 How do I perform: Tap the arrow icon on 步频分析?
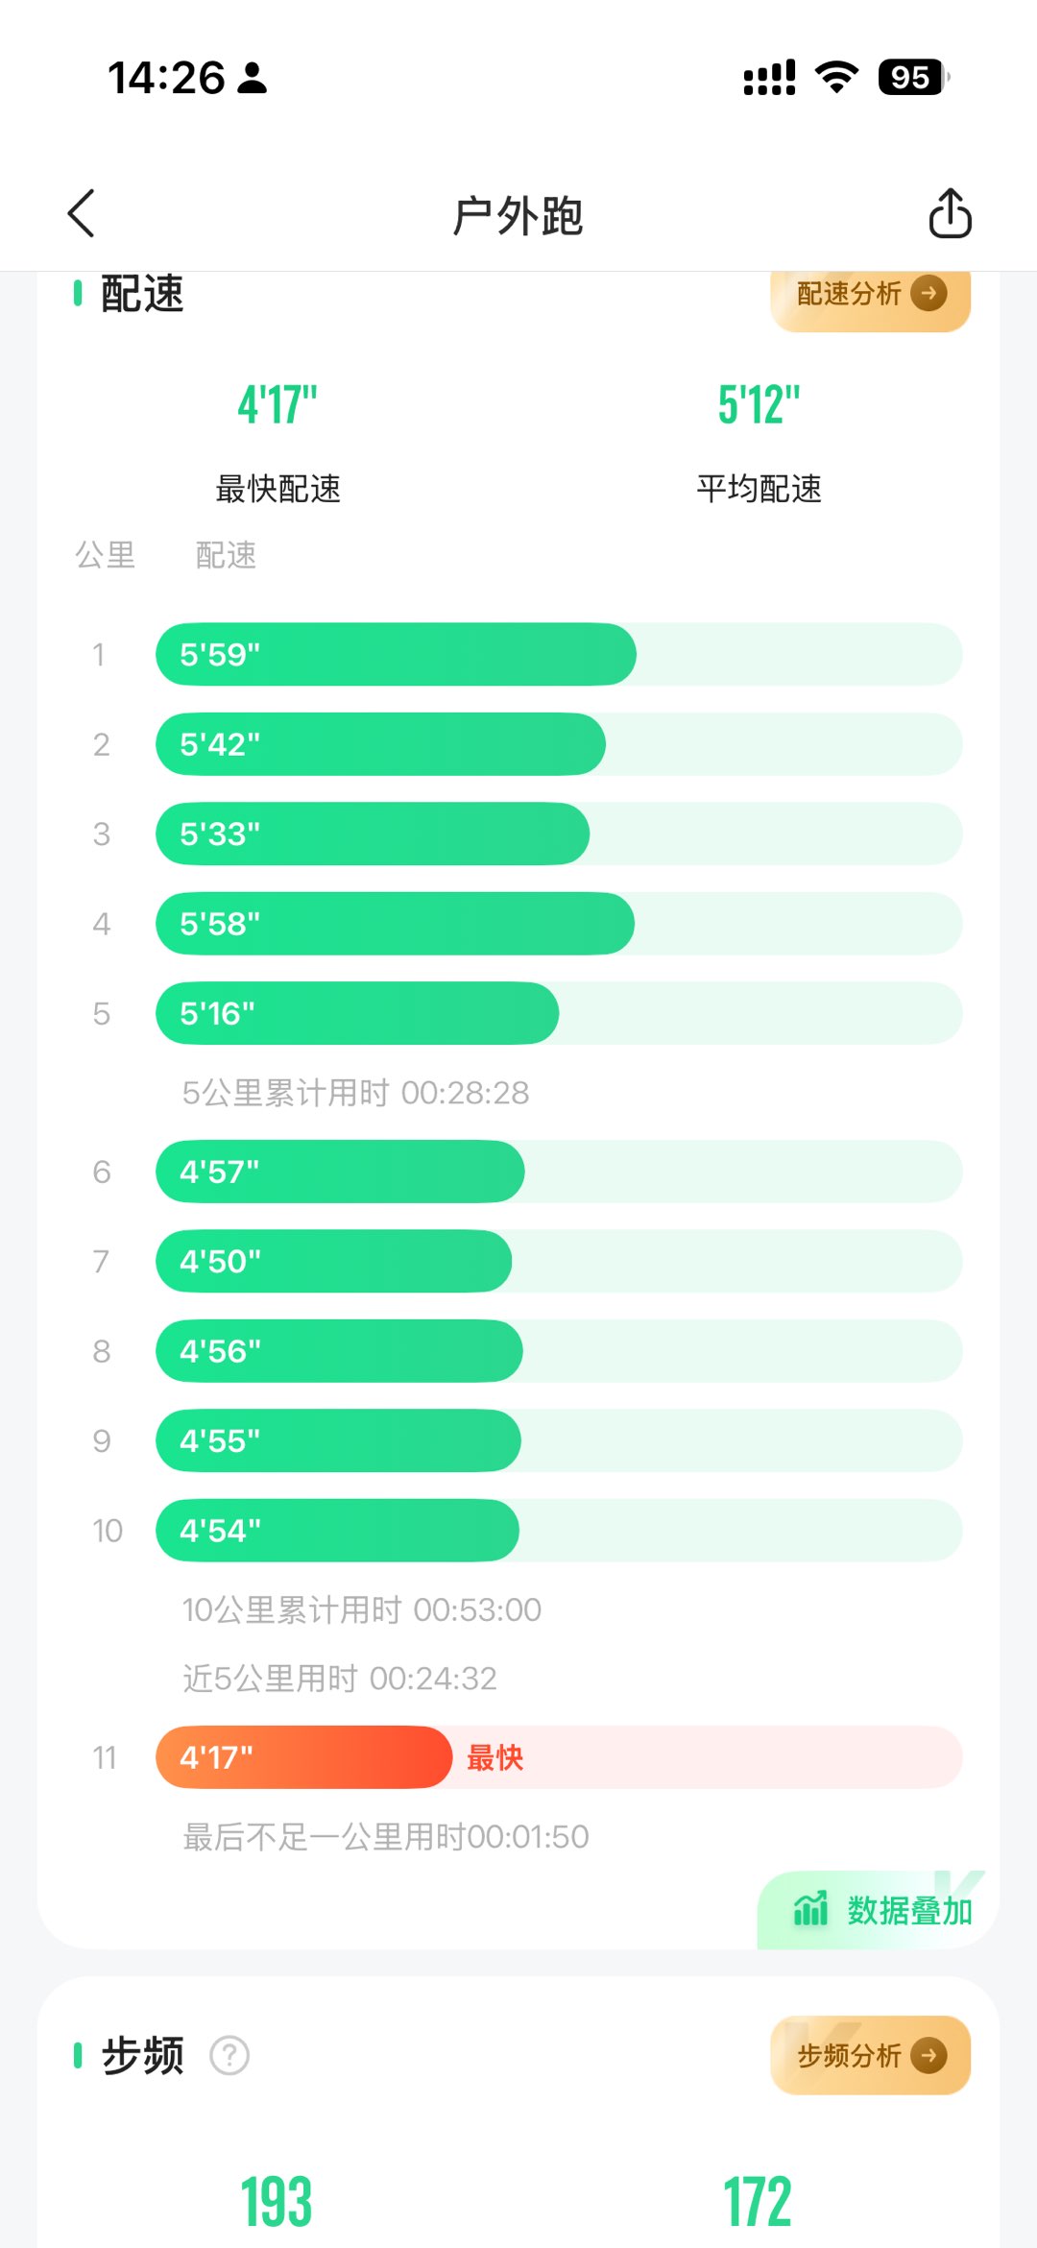click(x=928, y=2056)
